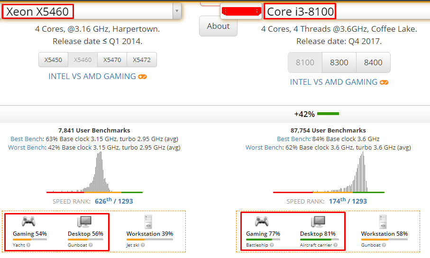The height and width of the screenshot is (258, 430).
Task: Click the Yacht help question mark icon
Action: [x=28, y=245]
